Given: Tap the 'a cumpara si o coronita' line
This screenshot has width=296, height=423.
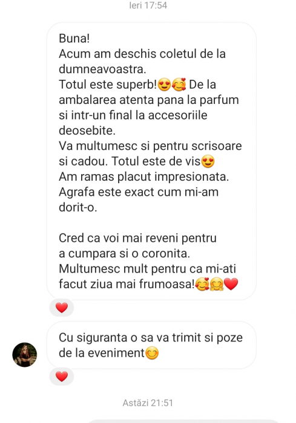Looking at the screenshot, I should click(x=124, y=254).
